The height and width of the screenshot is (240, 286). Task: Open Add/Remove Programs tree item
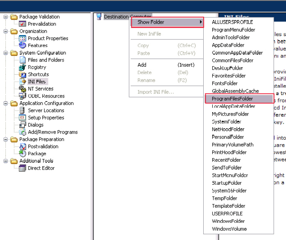click(x=52, y=132)
